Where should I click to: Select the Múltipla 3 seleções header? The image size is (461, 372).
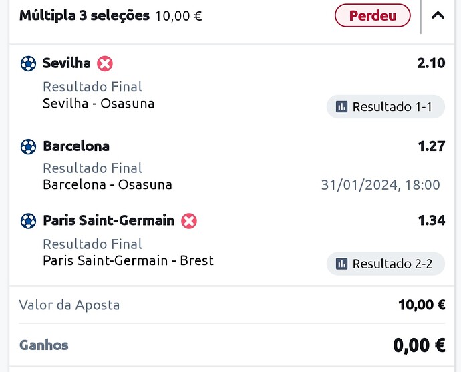pos(84,15)
